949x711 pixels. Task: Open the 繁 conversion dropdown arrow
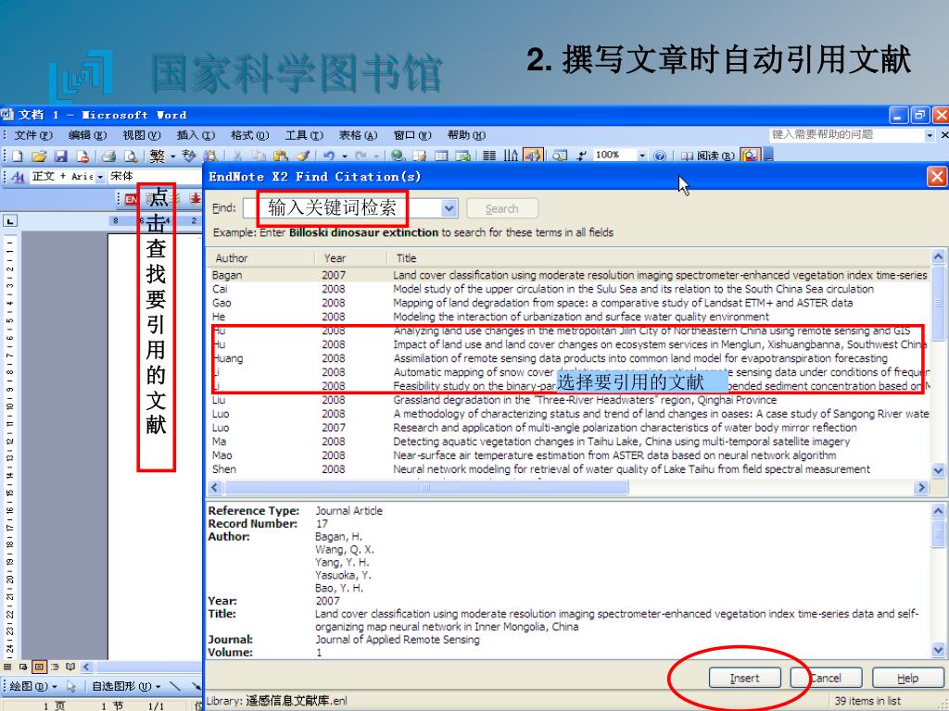tap(172, 156)
